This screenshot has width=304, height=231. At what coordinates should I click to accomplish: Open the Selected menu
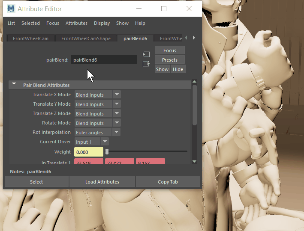click(x=30, y=23)
